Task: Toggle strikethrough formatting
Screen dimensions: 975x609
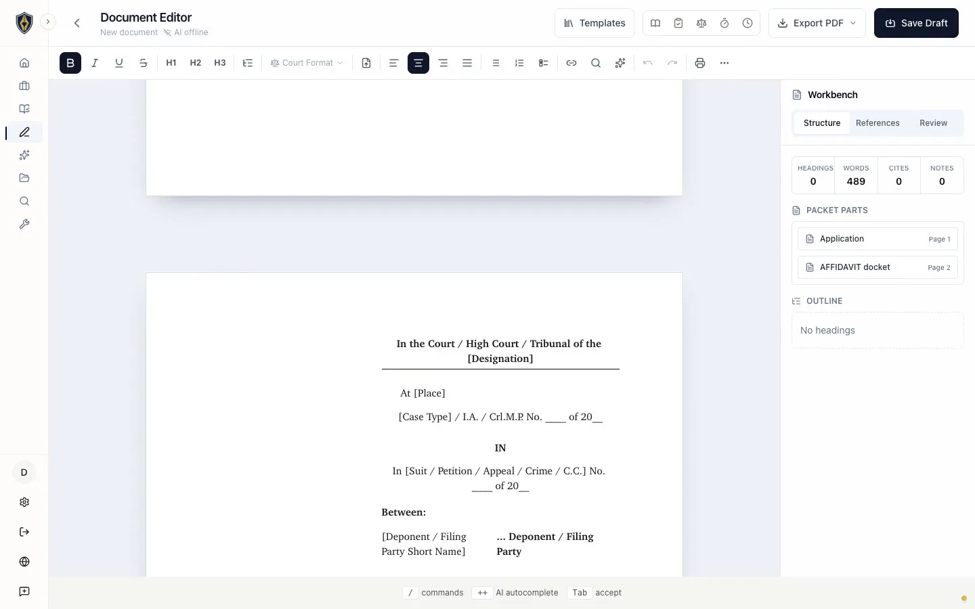Action: coord(144,63)
